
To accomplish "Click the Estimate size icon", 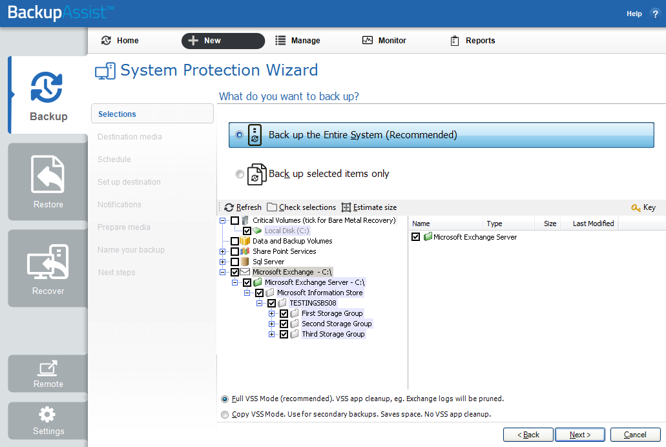I will click(x=346, y=207).
